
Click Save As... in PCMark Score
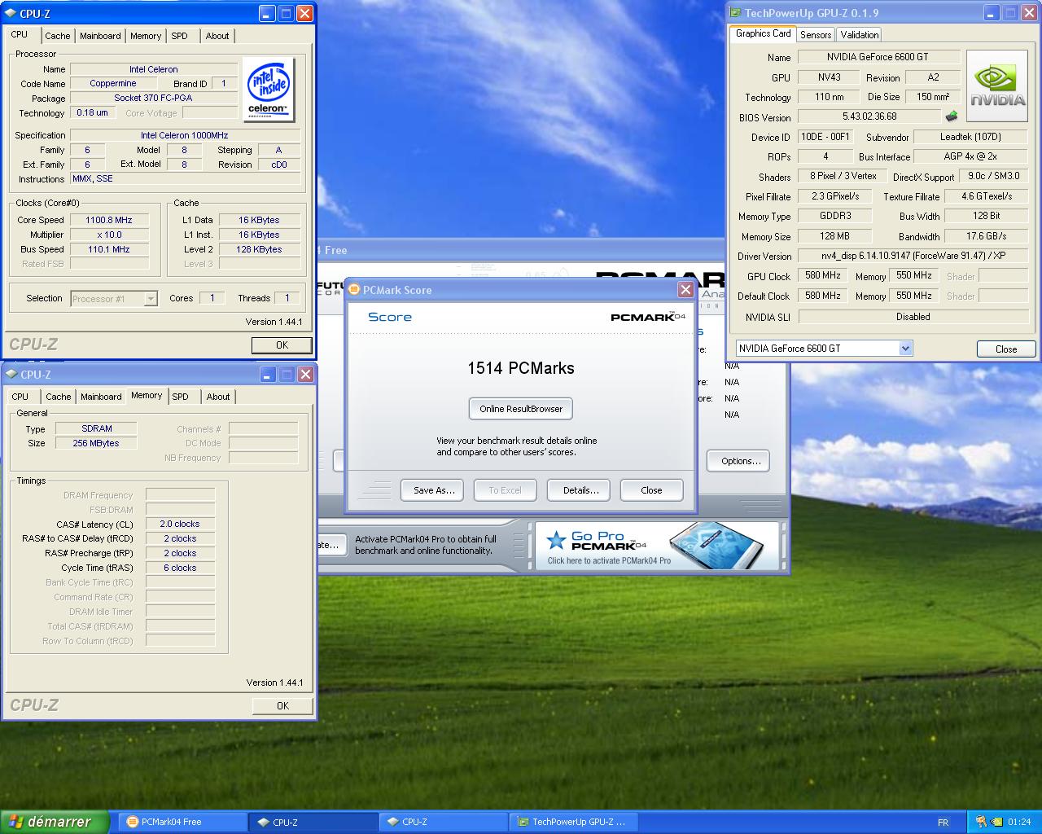point(433,490)
